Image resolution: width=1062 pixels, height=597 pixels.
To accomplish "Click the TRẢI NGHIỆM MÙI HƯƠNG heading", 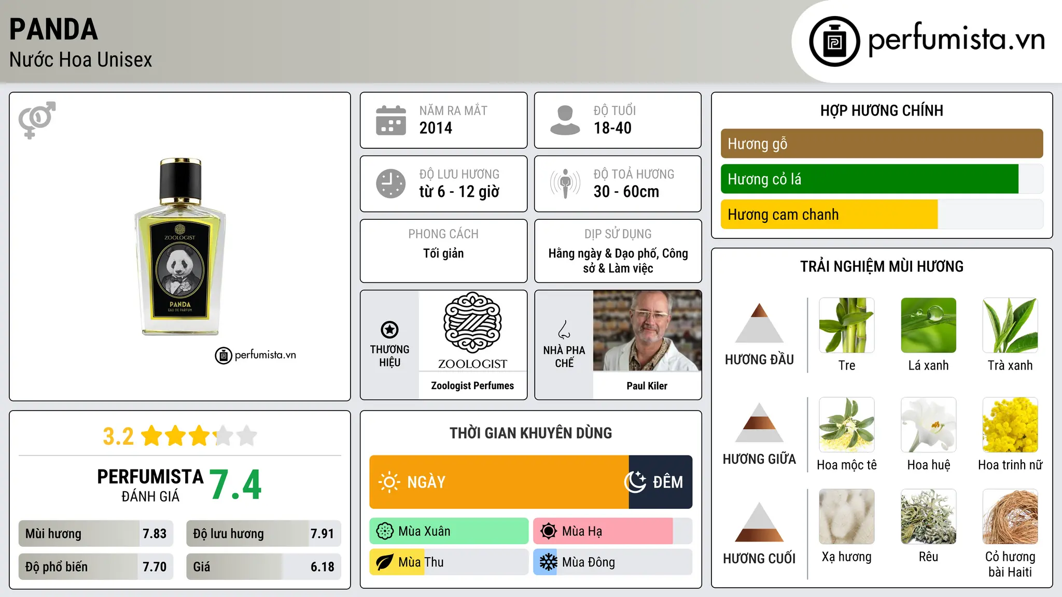I will coord(882,266).
